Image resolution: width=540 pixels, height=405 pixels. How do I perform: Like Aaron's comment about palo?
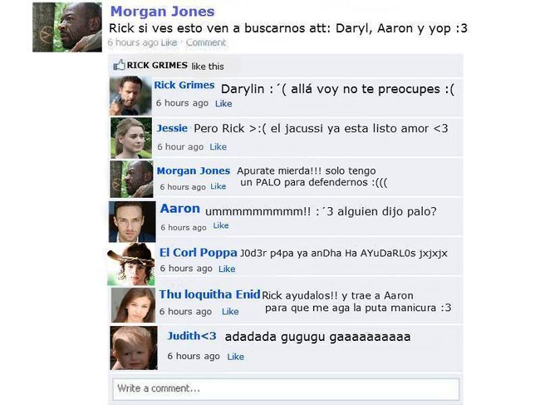pyautogui.click(x=221, y=225)
